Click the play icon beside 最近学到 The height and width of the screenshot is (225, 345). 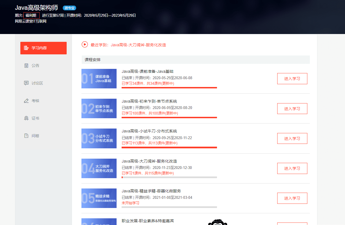pyautogui.click(x=85, y=44)
